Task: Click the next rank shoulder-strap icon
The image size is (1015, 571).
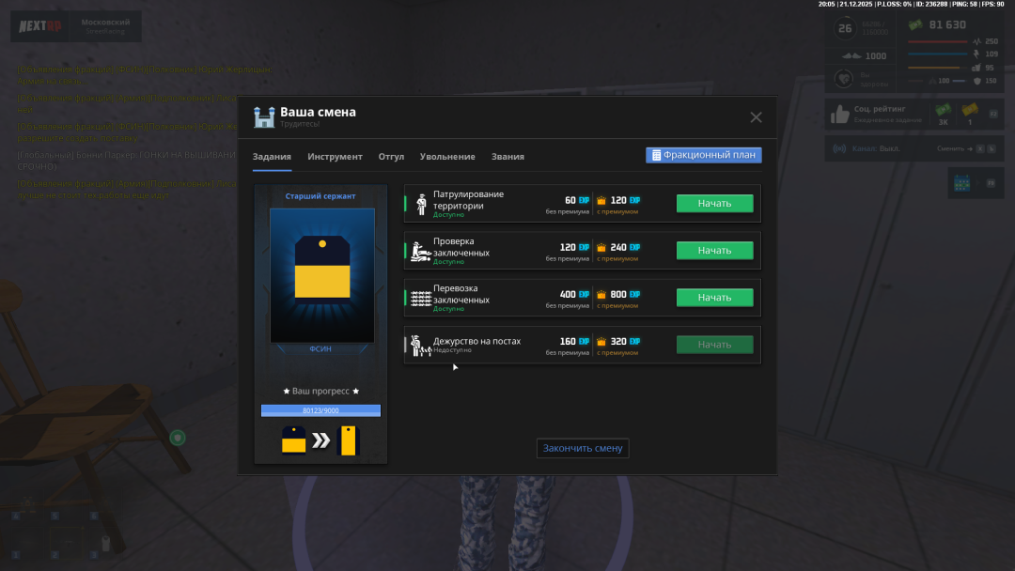Action: click(x=348, y=440)
